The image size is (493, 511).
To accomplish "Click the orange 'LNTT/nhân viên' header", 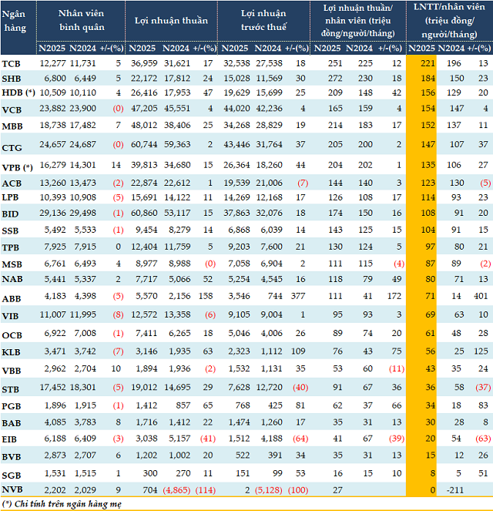I will [449, 21].
